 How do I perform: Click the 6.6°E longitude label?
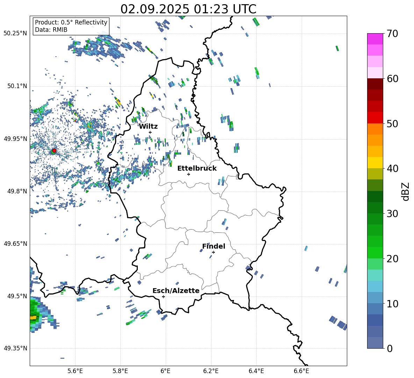pyautogui.click(x=301, y=371)
